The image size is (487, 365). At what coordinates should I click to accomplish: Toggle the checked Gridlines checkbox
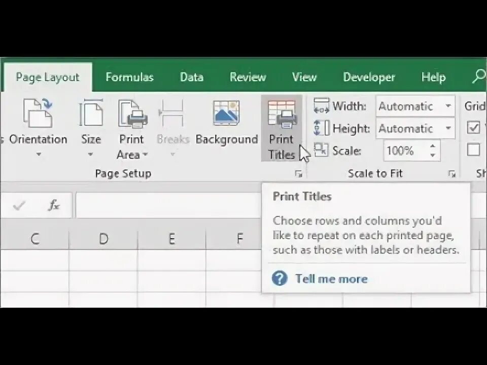coord(473,127)
